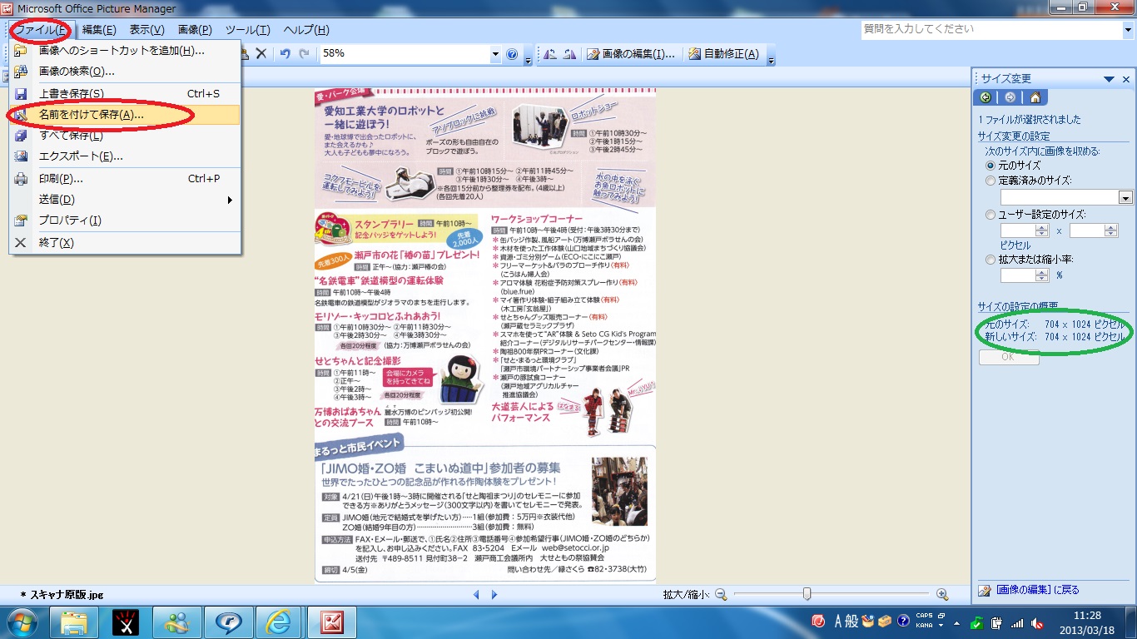1137x639 pixels.
Task: Click the zoom slider handle
Action: coord(807,594)
